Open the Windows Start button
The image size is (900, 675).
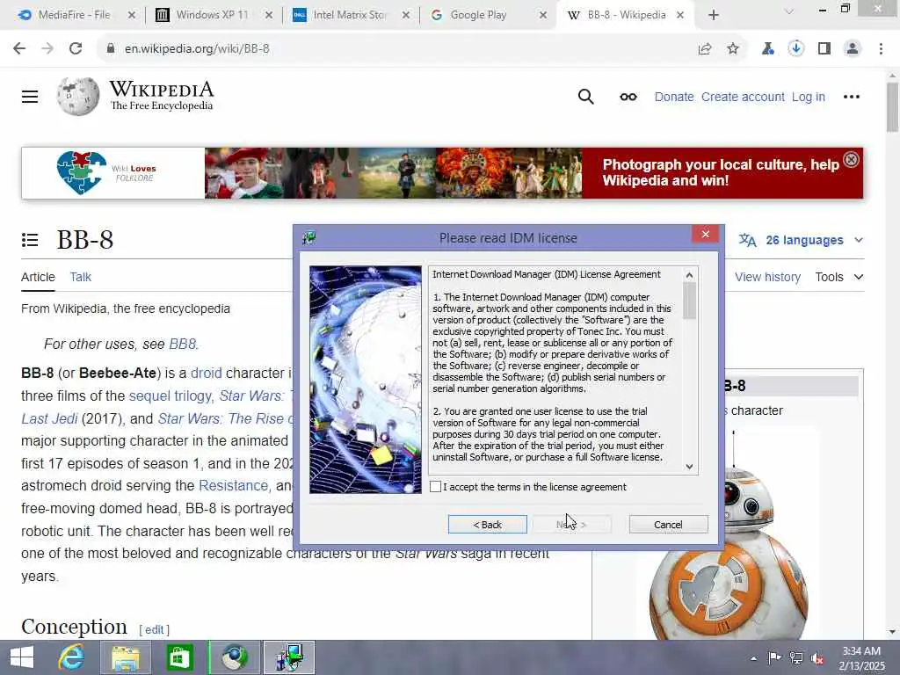[x=22, y=657]
